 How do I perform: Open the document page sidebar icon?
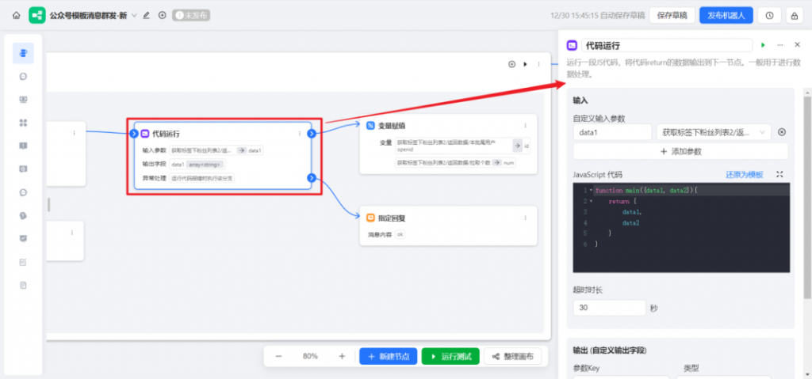23,285
